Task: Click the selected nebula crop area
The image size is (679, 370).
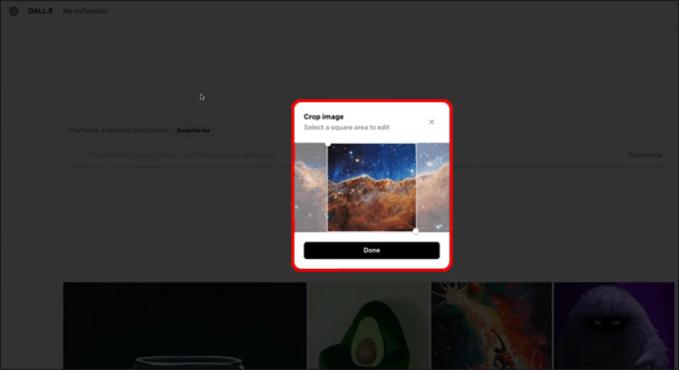Action: click(x=372, y=188)
